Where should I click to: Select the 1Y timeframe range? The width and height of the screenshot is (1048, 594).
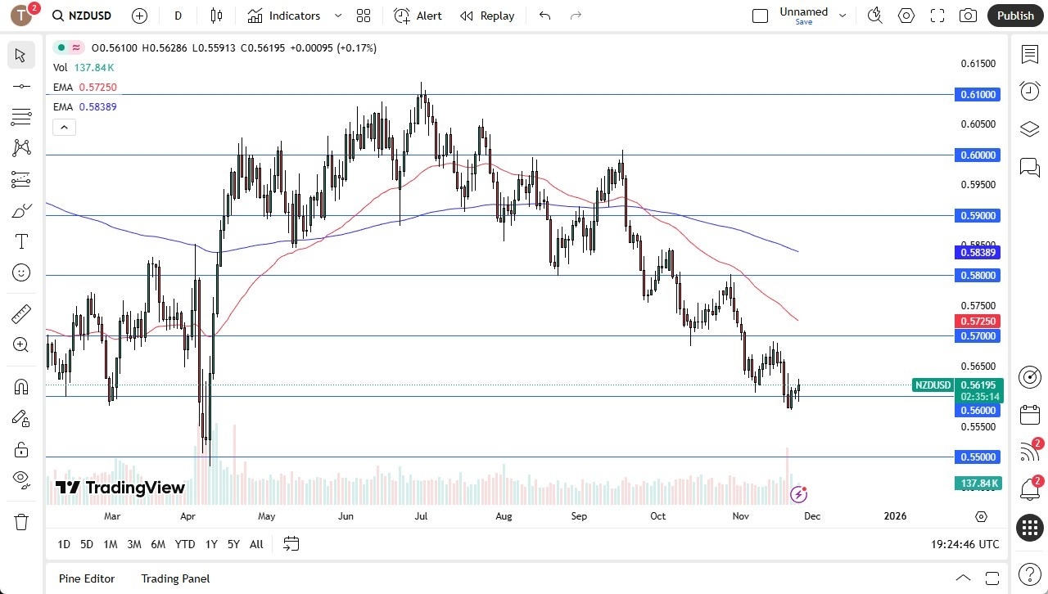pyautogui.click(x=210, y=544)
